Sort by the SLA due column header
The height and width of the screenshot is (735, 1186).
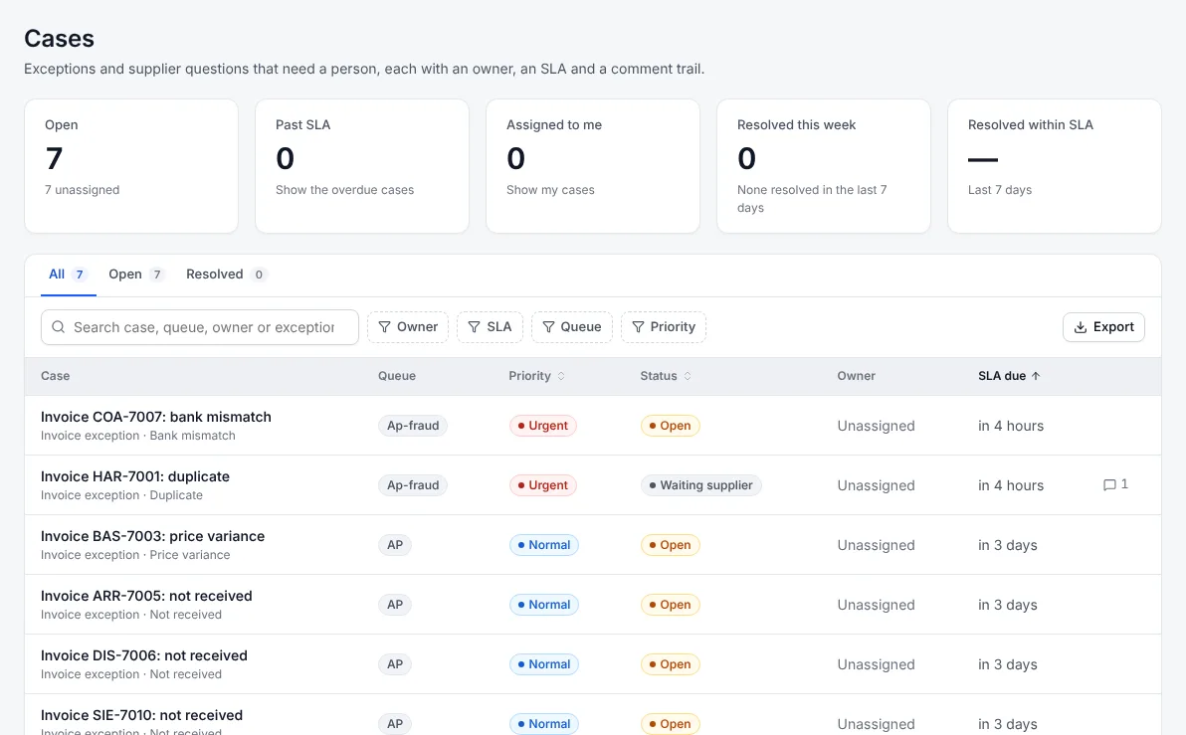(x=1009, y=376)
